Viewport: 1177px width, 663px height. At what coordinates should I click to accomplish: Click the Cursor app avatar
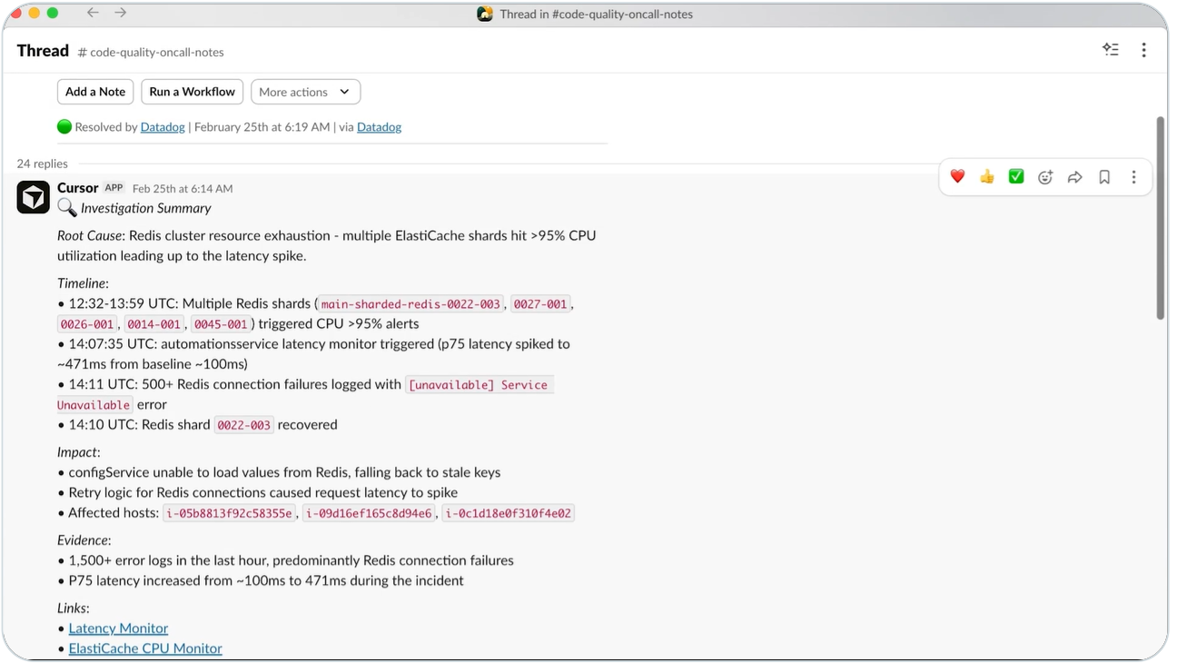pyautogui.click(x=34, y=197)
